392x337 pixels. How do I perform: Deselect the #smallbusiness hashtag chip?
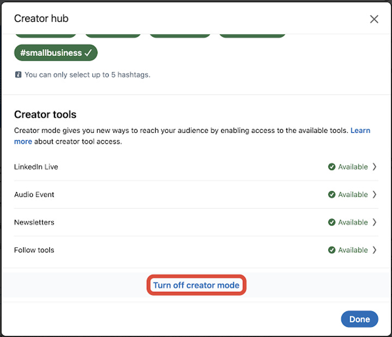[56, 53]
